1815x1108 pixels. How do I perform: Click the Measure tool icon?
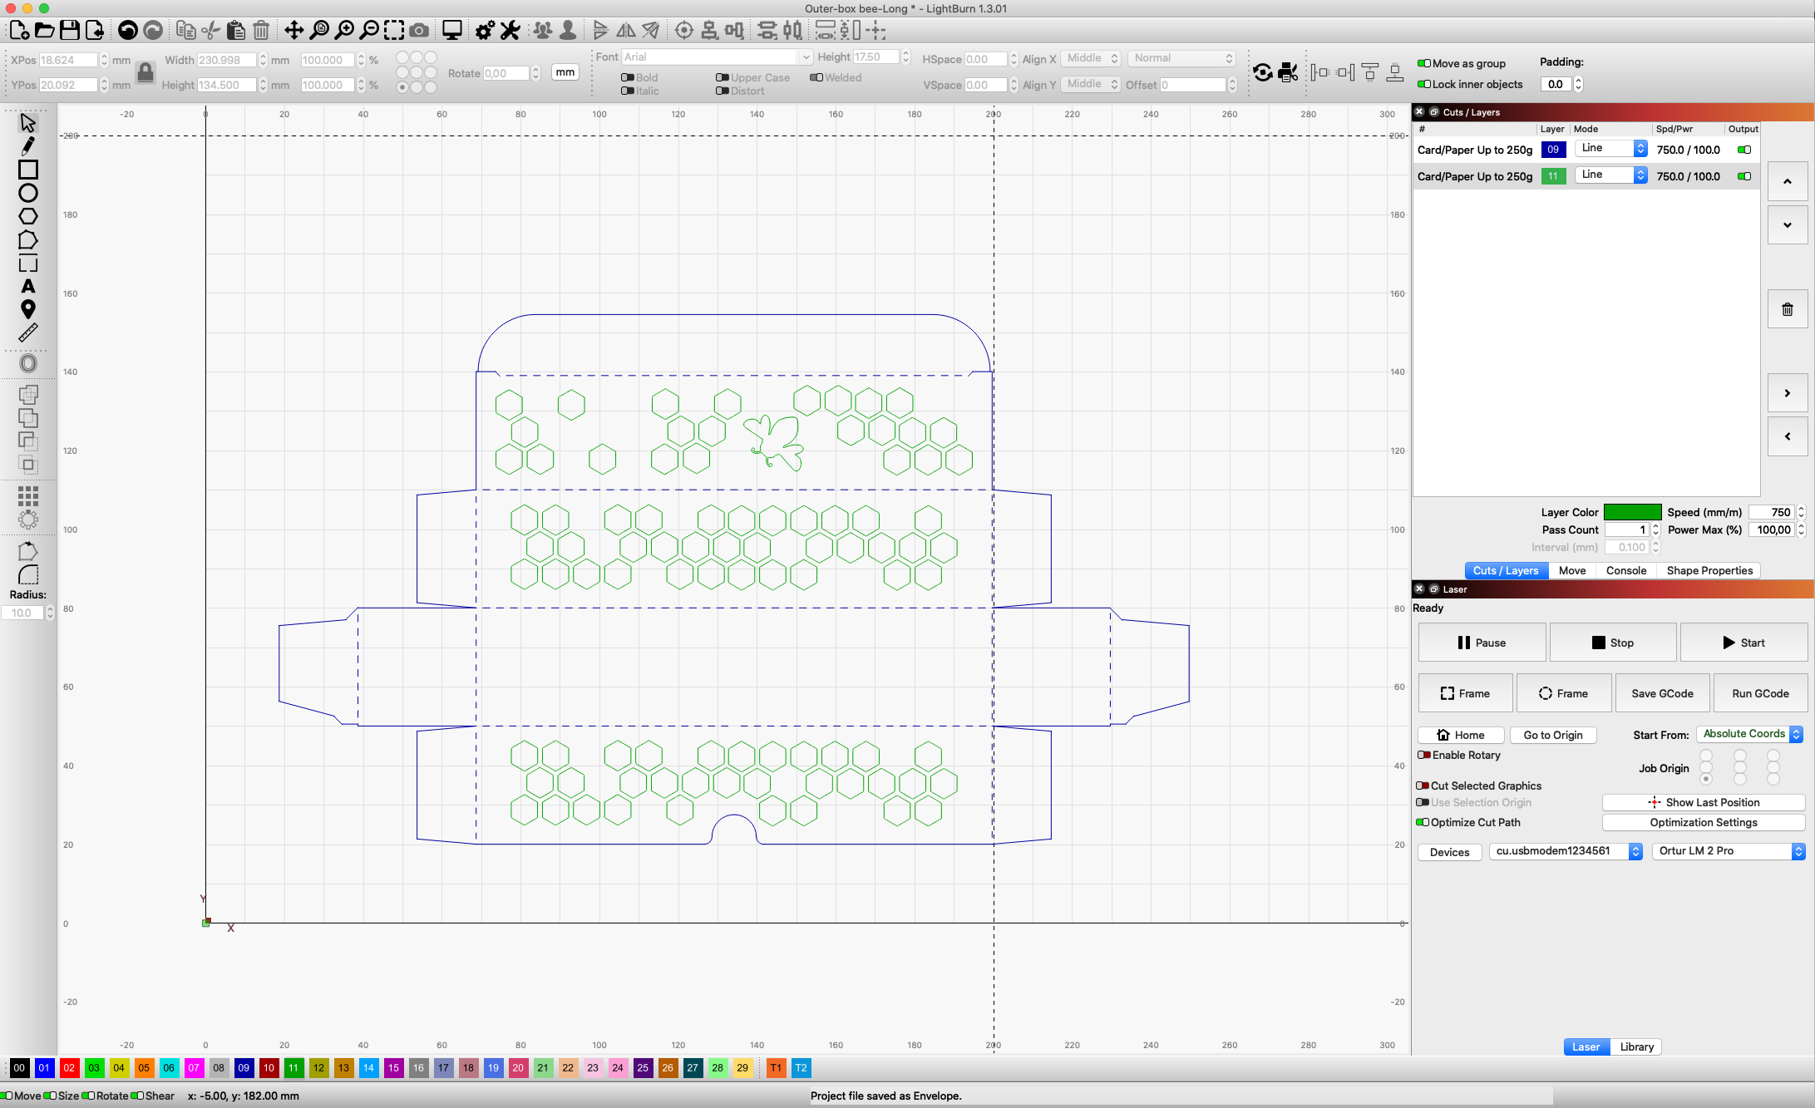(x=27, y=333)
